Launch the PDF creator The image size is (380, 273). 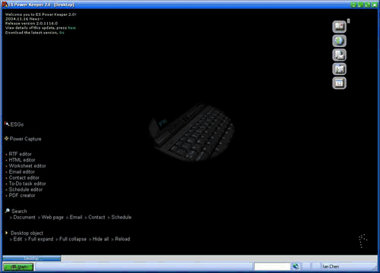click(22, 196)
